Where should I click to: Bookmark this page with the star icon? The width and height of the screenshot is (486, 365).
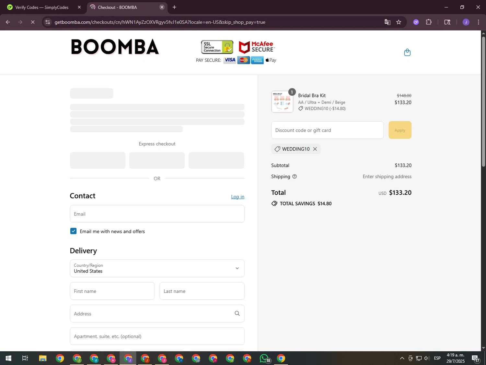pyautogui.click(x=399, y=22)
